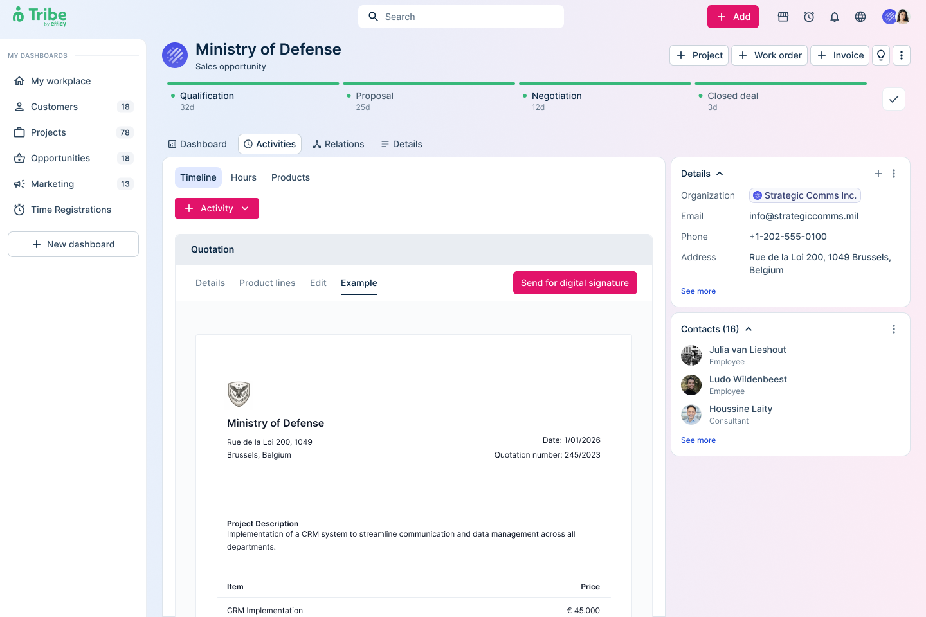Click Send for digital signature

[x=575, y=283]
